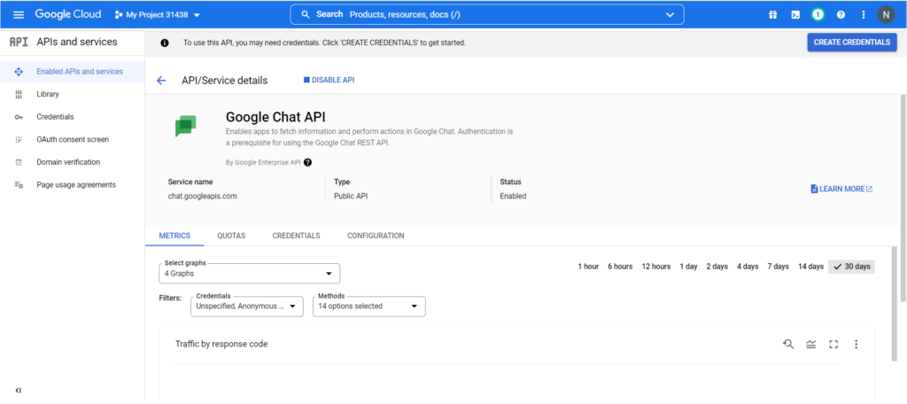This screenshot has width=907, height=404.
Task: View traffic chart in full screen
Action: [x=833, y=344]
